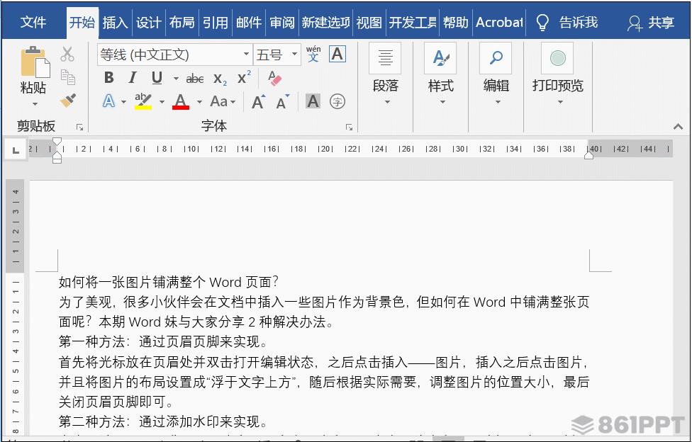This screenshot has height=442, width=692.
Task: Switch to the 邮件 Mailings tab
Action: 249,23
